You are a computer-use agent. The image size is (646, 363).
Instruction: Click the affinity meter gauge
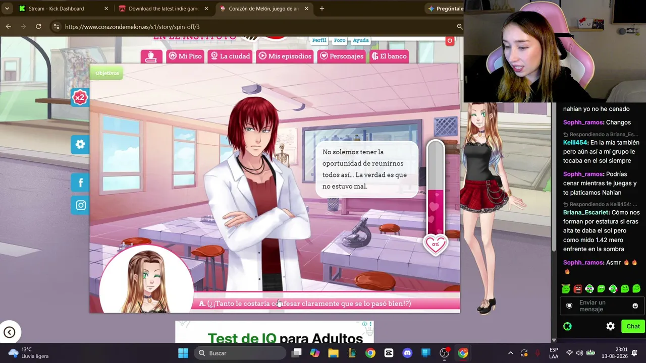(435, 189)
